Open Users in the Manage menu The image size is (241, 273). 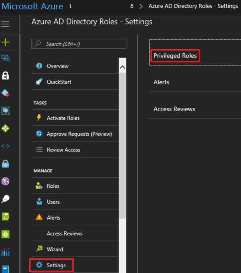coord(53,202)
